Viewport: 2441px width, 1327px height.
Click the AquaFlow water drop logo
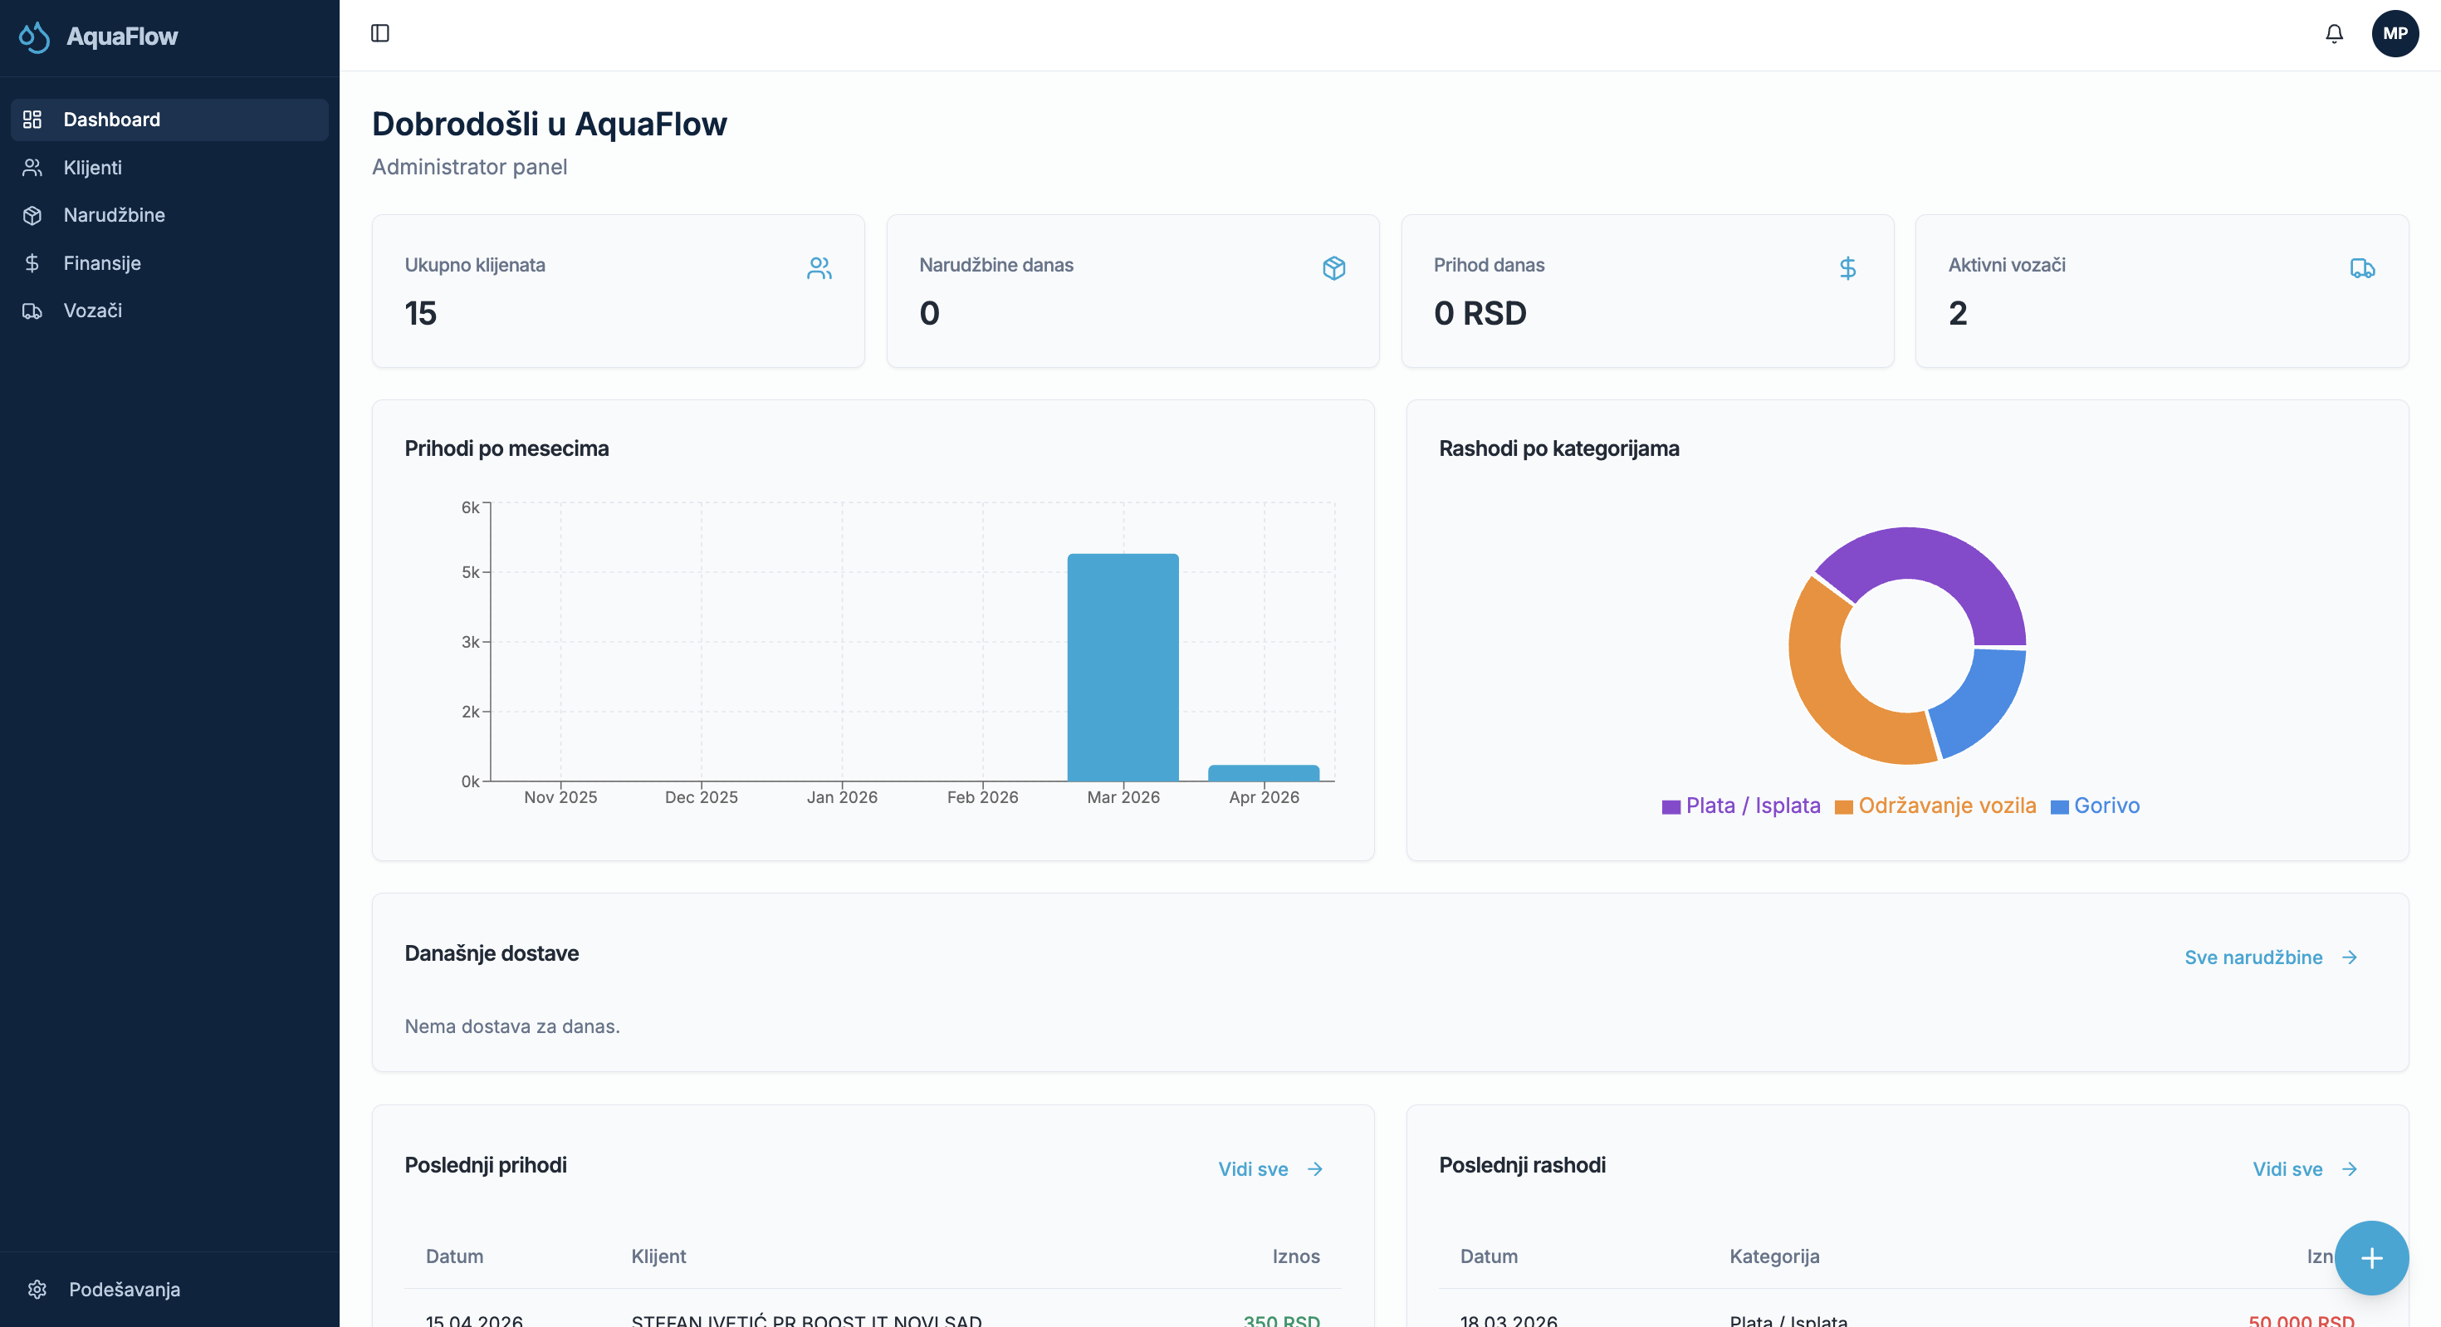pos(34,36)
